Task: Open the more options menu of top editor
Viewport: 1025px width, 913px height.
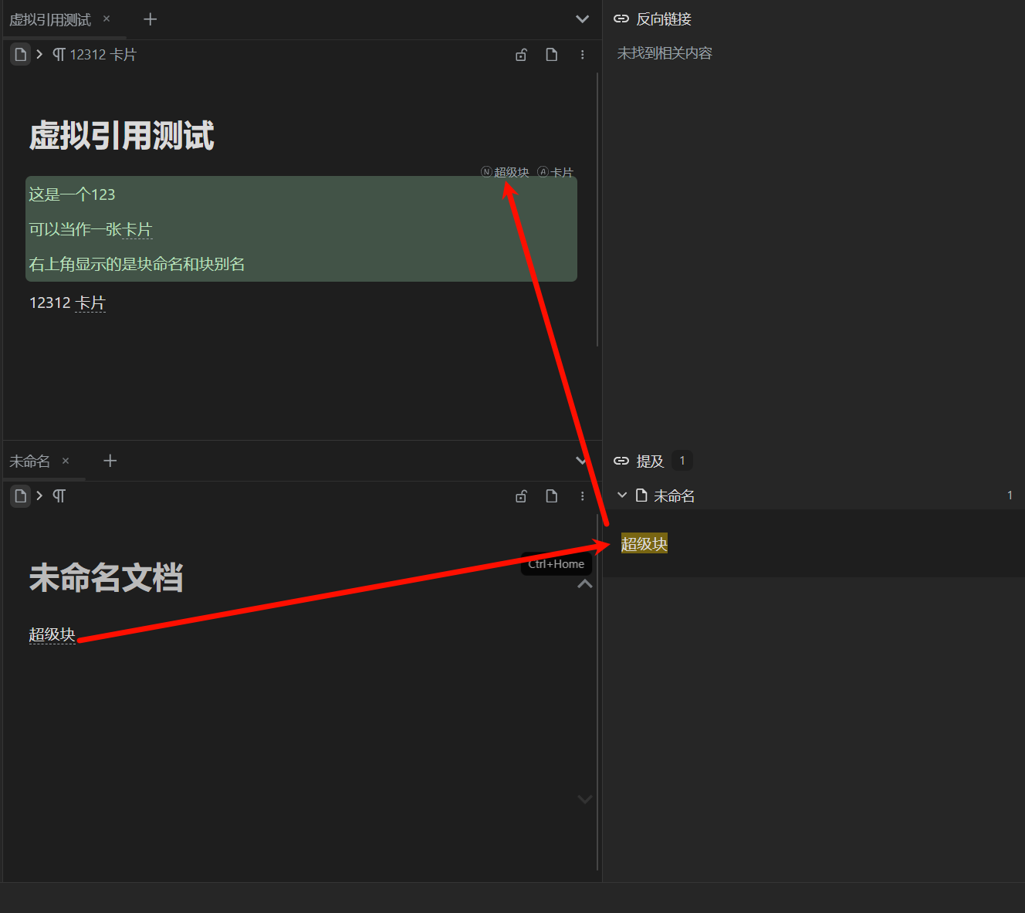Action: [582, 54]
